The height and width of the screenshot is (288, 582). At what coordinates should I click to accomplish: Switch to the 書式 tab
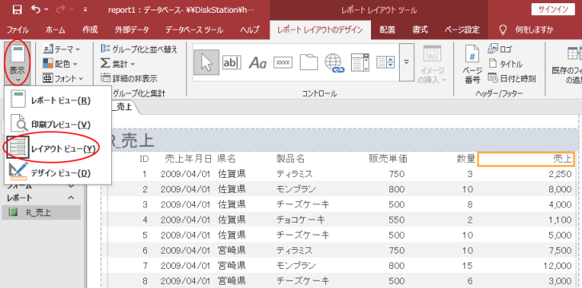click(421, 30)
